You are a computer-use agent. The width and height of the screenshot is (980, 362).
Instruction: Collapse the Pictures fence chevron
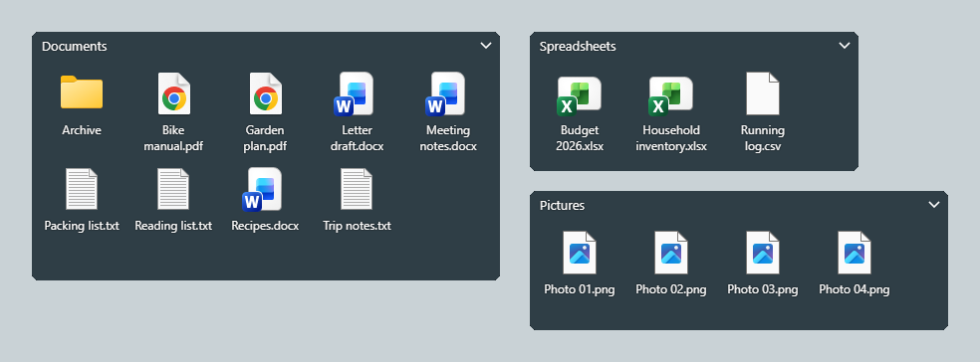tap(934, 205)
